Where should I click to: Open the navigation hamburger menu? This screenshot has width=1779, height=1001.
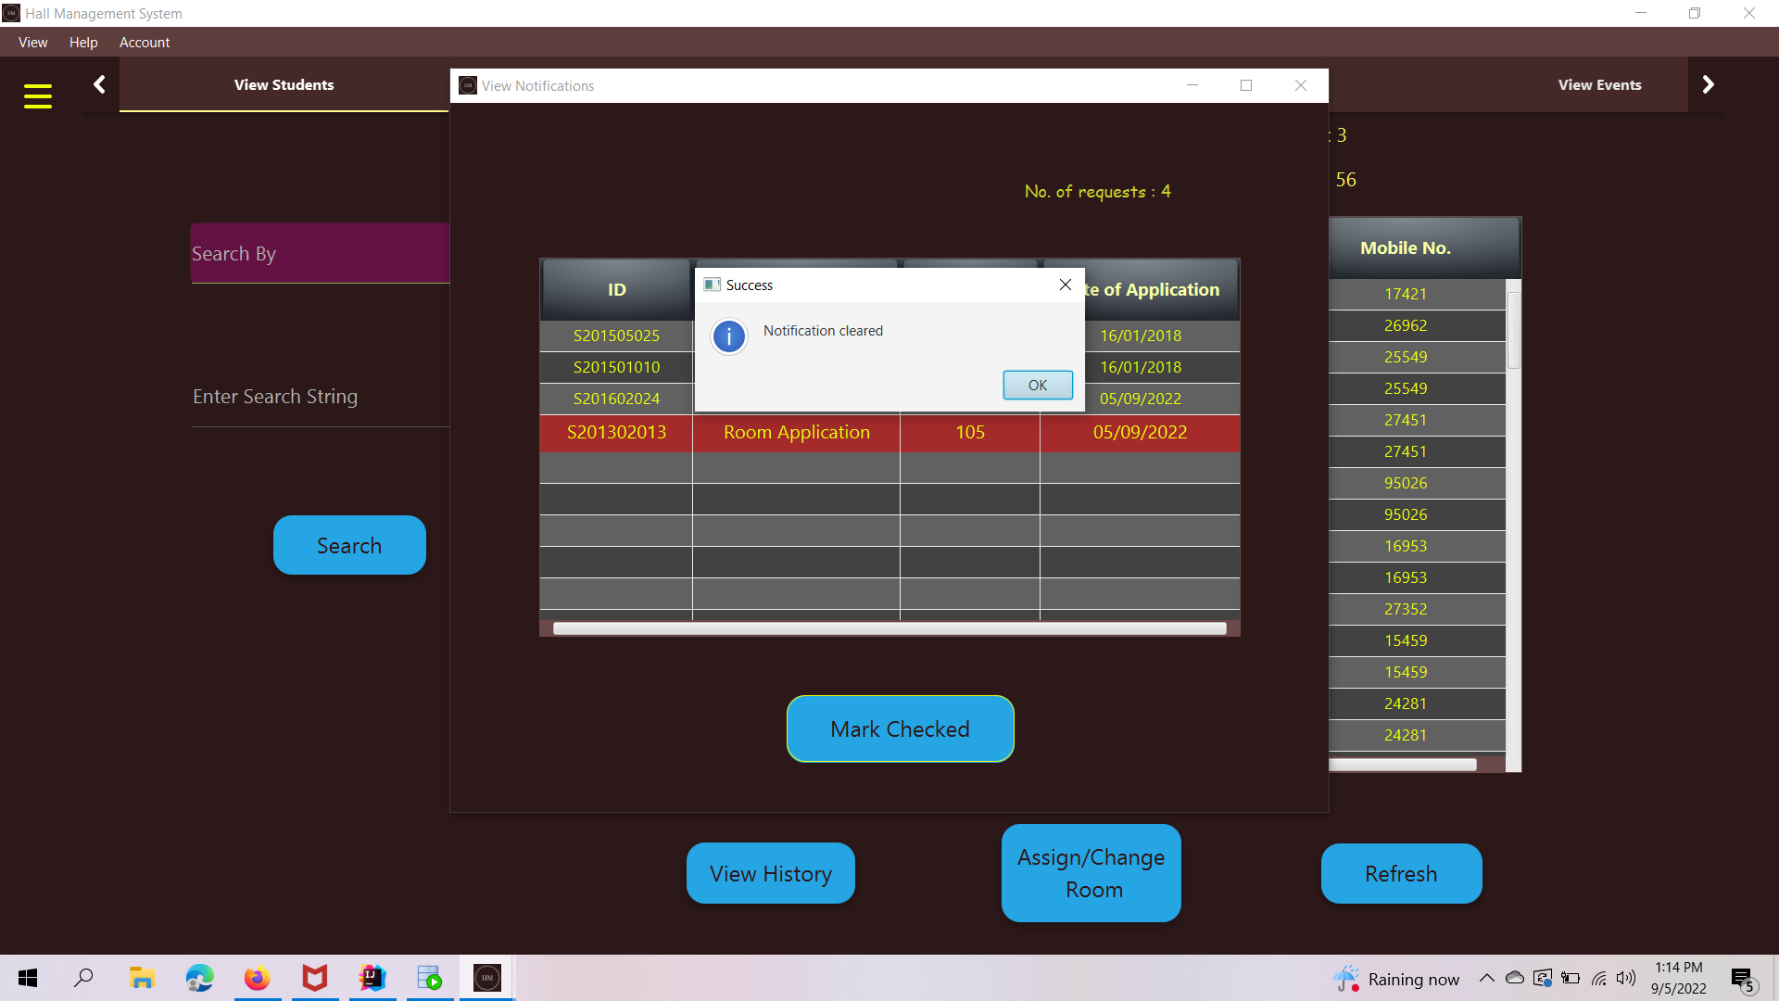[38, 95]
